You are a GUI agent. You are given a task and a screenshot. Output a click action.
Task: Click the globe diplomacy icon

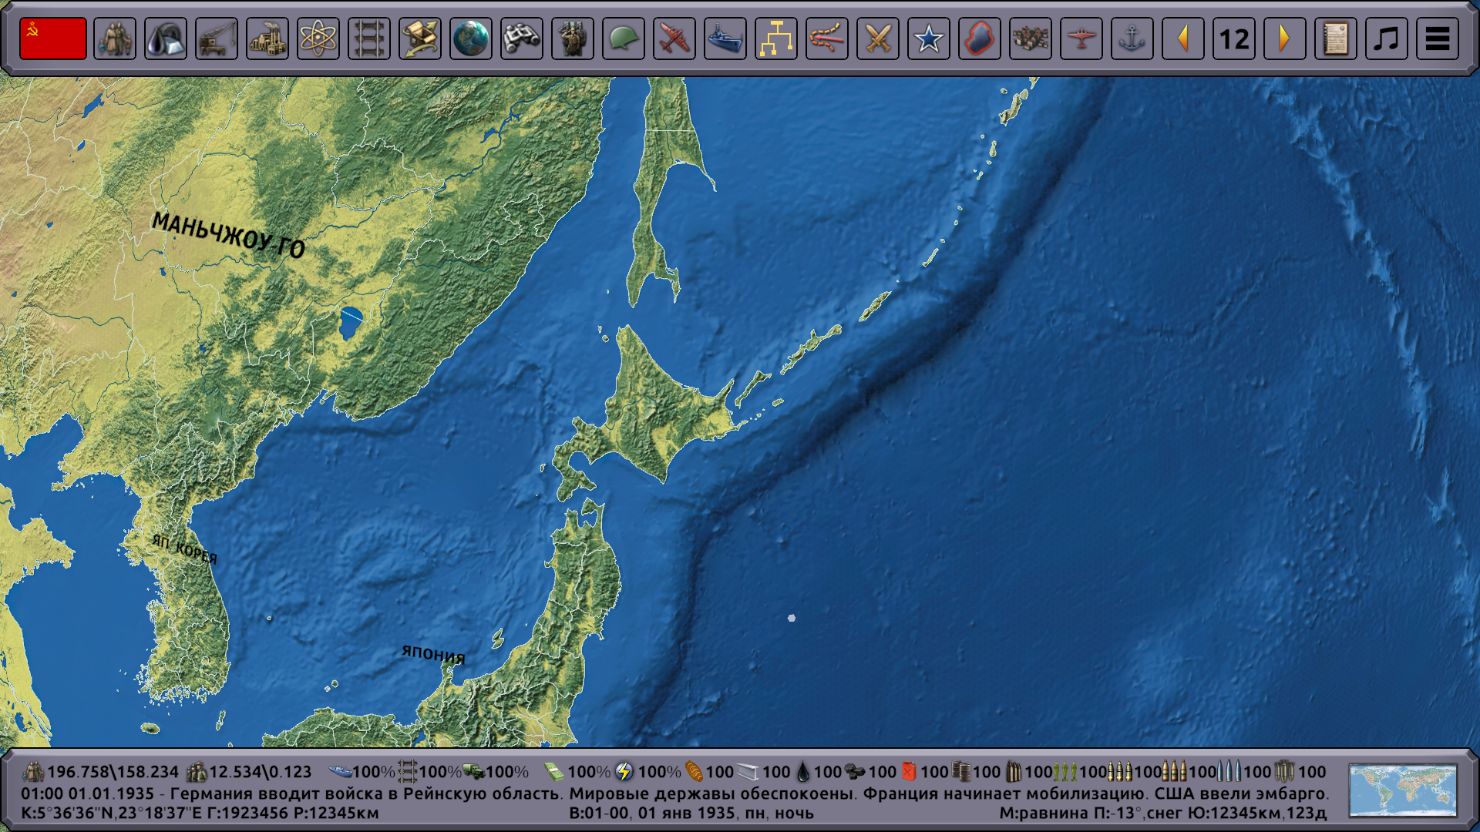(x=471, y=39)
